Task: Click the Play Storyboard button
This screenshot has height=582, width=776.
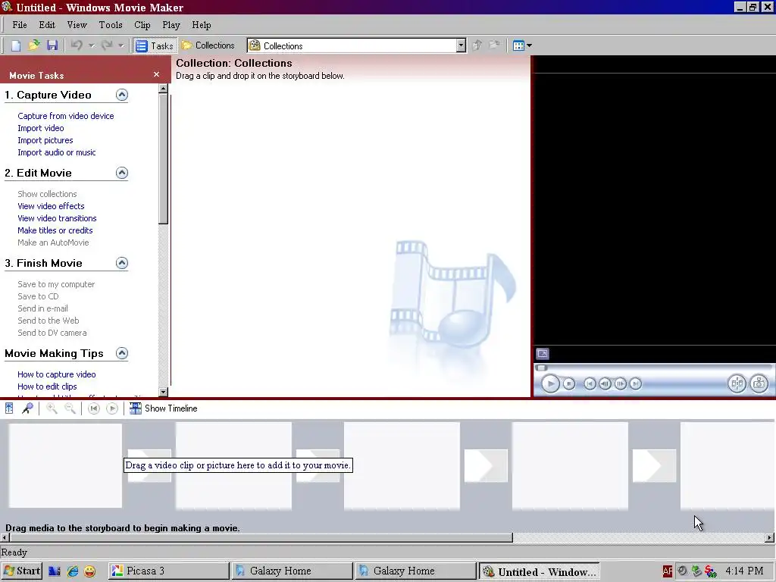Action: 112,408
